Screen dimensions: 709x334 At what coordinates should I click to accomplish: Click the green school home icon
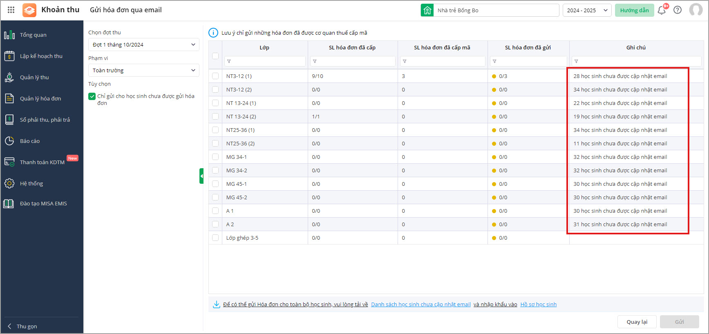point(427,10)
